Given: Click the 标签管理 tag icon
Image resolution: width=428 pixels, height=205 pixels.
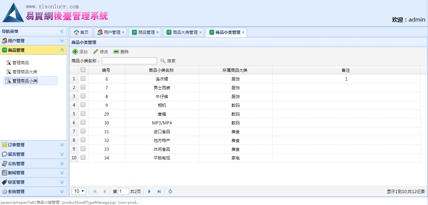Looking at the screenshot, I should (4, 182).
